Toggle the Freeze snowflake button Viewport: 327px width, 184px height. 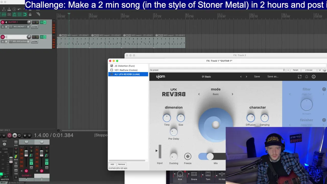pyautogui.click(x=188, y=156)
